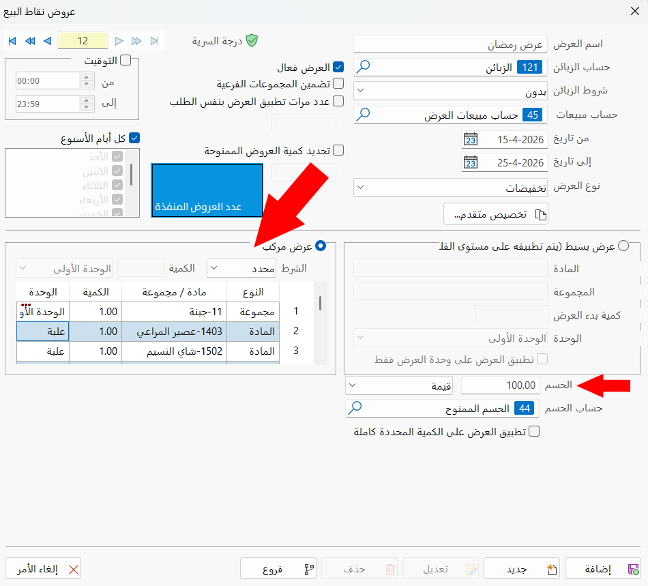Go to last record arrow
The image size is (648, 586).
[154, 41]
